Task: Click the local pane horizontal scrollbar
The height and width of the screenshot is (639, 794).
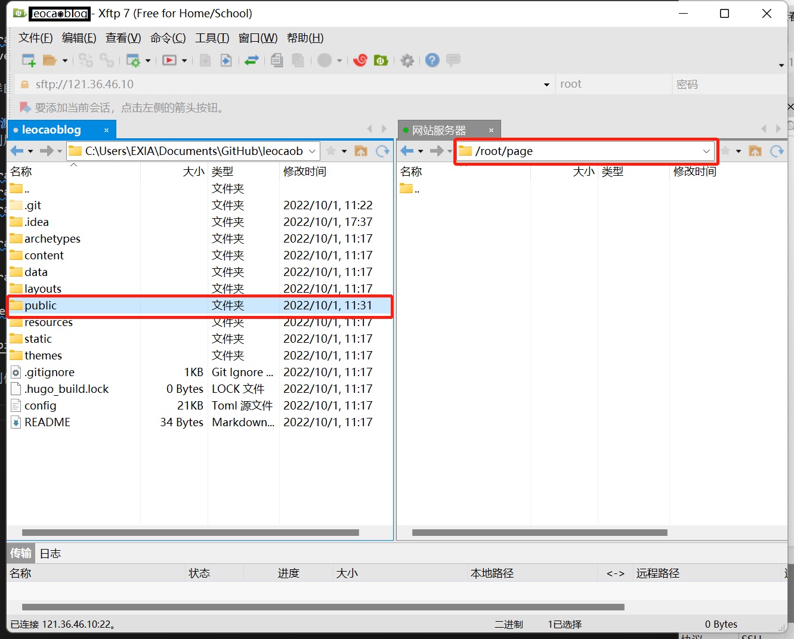Action: [190, 532]
